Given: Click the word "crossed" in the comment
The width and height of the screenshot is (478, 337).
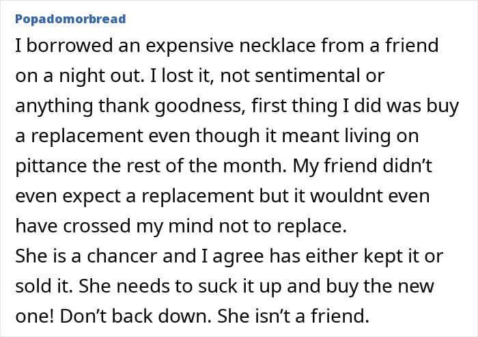Looking at the screenshot, I should pos(92,226).
